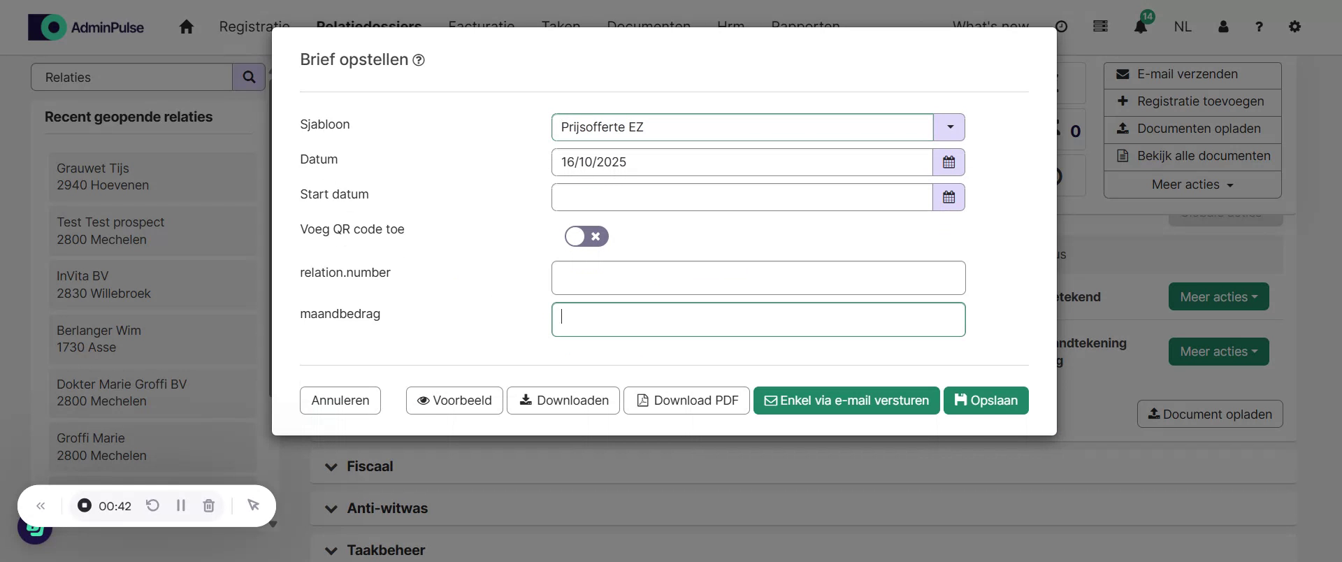Click the relation.number input field
This screenshot has height=562, width=1342.
click(x=758, y=278)
